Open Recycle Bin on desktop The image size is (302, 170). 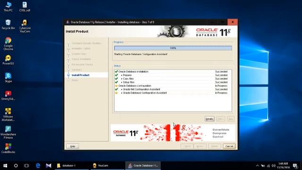pyautogui.click(x=8, y=25)
